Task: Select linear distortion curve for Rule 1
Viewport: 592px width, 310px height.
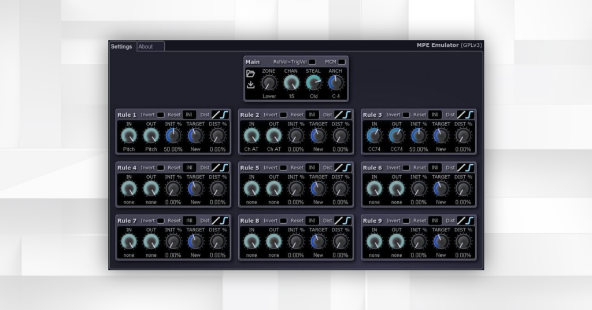Action: [x=216, y=115]
